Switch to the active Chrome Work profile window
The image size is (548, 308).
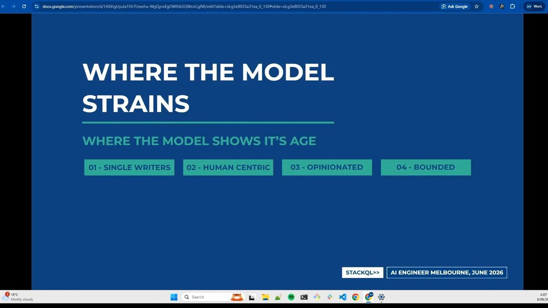pyautogui.click(x=369, y=297)
